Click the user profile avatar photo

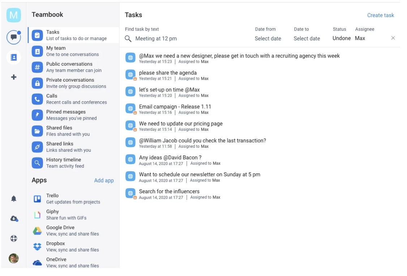point(14,258)
